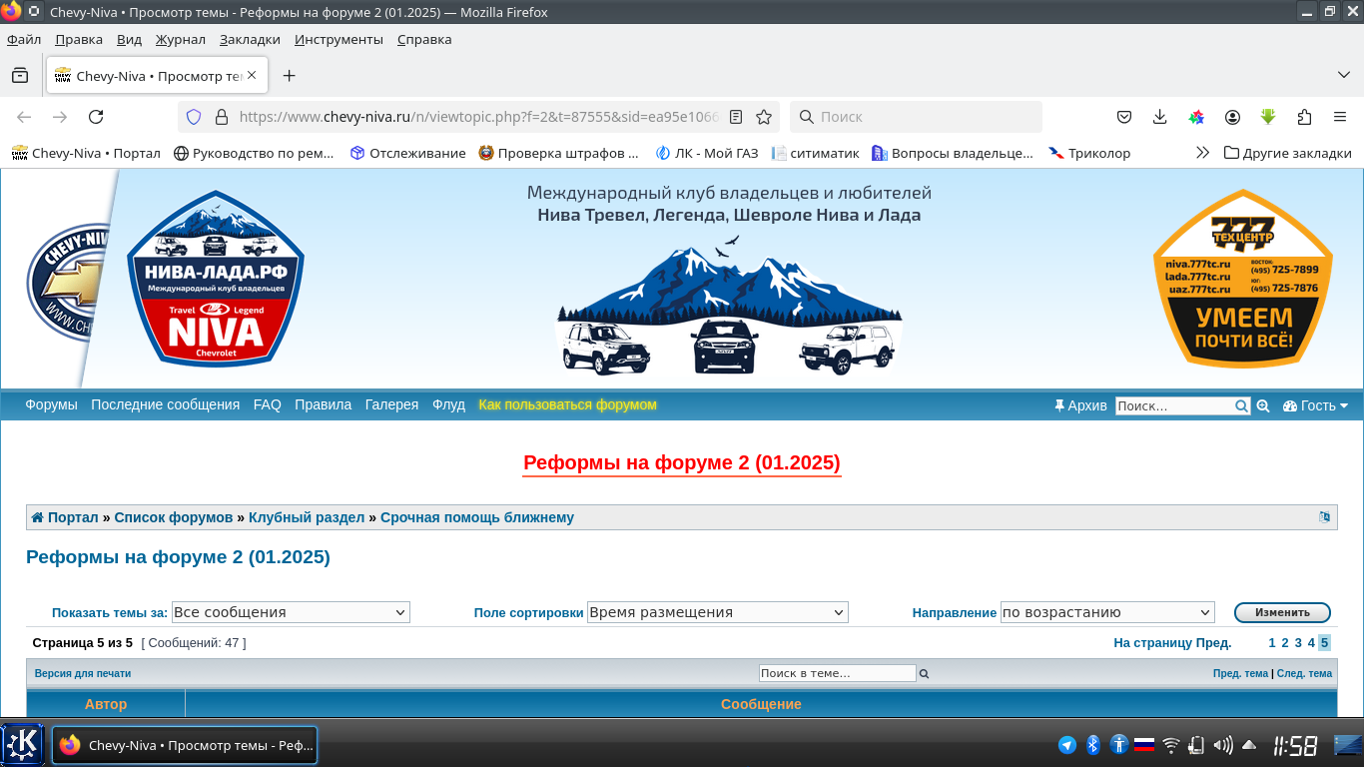
Task: Toggle reader view icon in address bar
Action: pos(736,117)
